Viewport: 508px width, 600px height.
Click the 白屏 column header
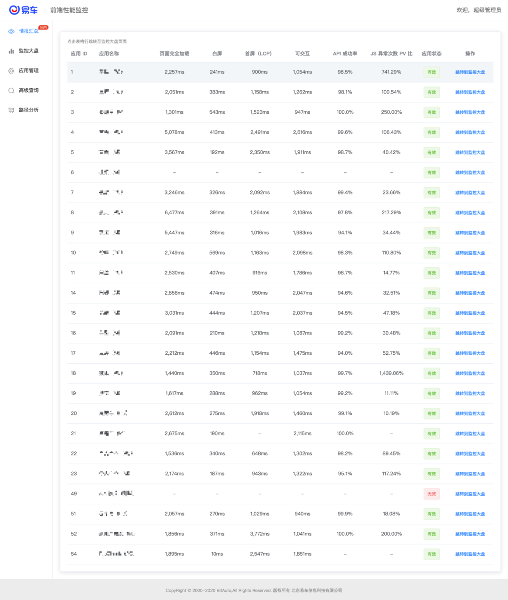click(217, 54)
